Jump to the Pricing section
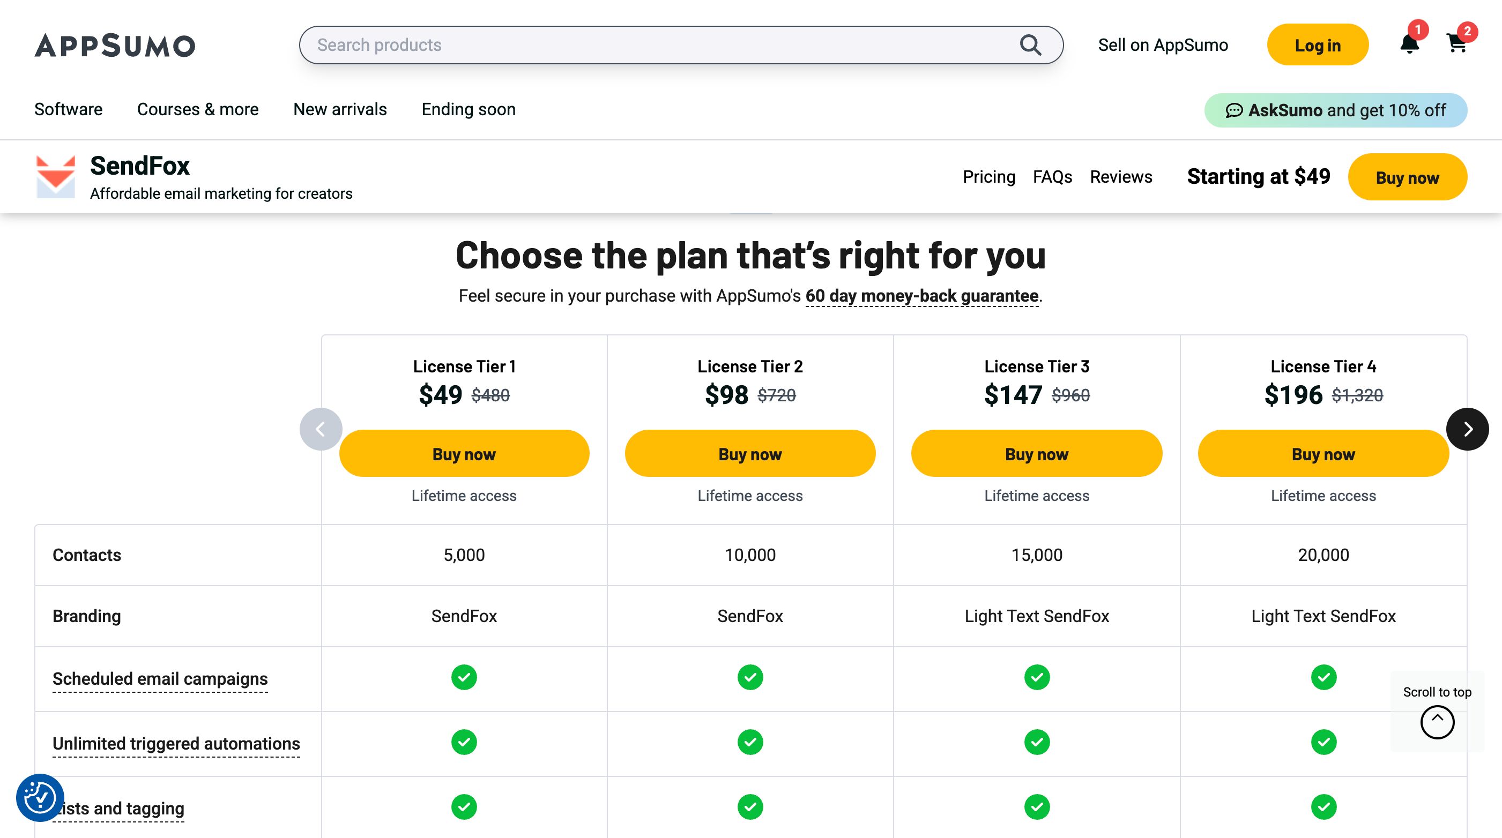1502x838 pixels. coord(988,177)
